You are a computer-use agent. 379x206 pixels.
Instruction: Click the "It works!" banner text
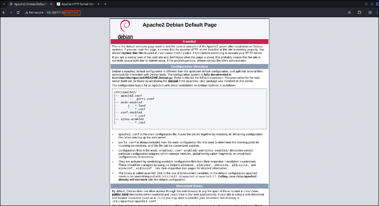(189, 42)
